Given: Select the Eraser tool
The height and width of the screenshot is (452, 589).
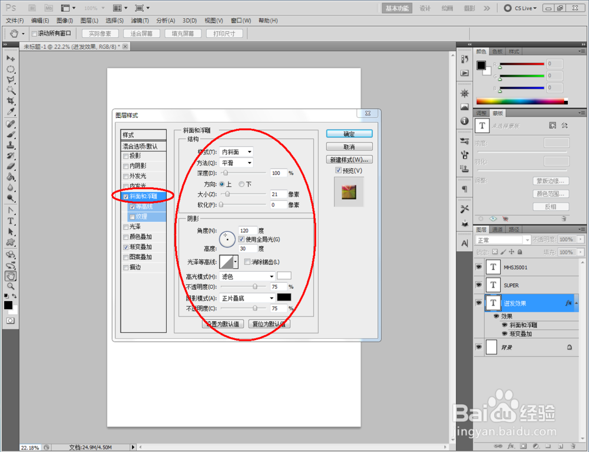Looking at the screenshot, I should click(11, 166).
